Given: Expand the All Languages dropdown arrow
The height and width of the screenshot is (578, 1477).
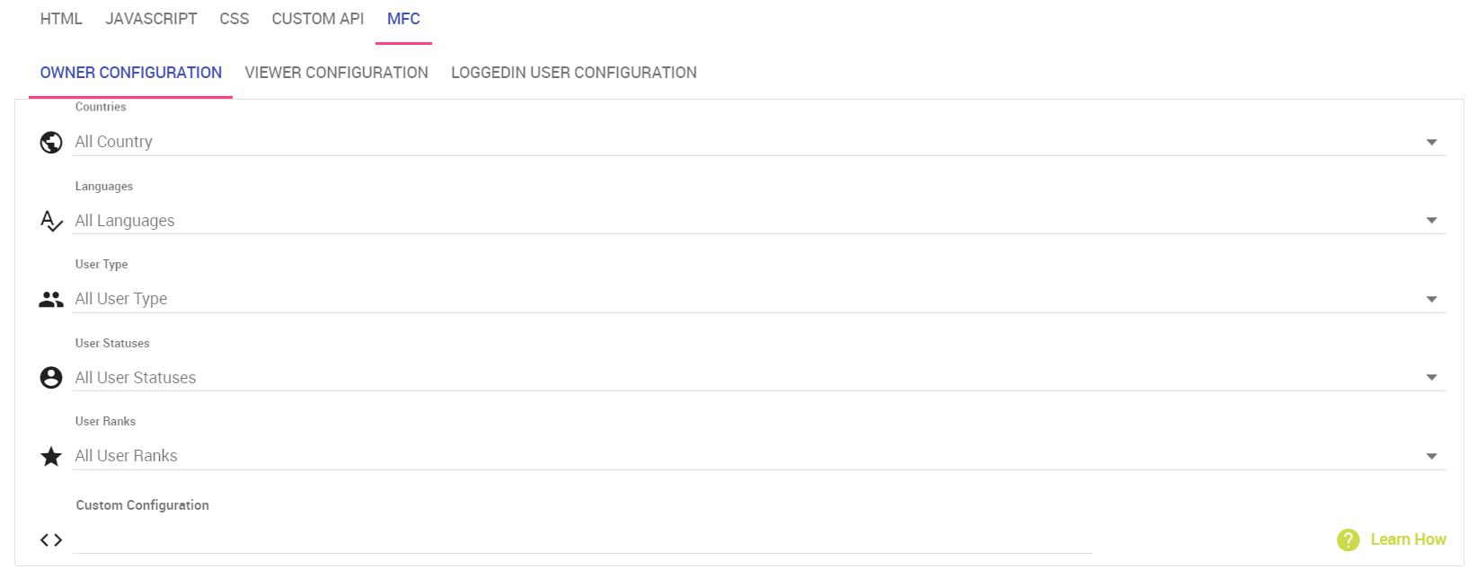Looking at the screenshot, I should pos(1431,221).
